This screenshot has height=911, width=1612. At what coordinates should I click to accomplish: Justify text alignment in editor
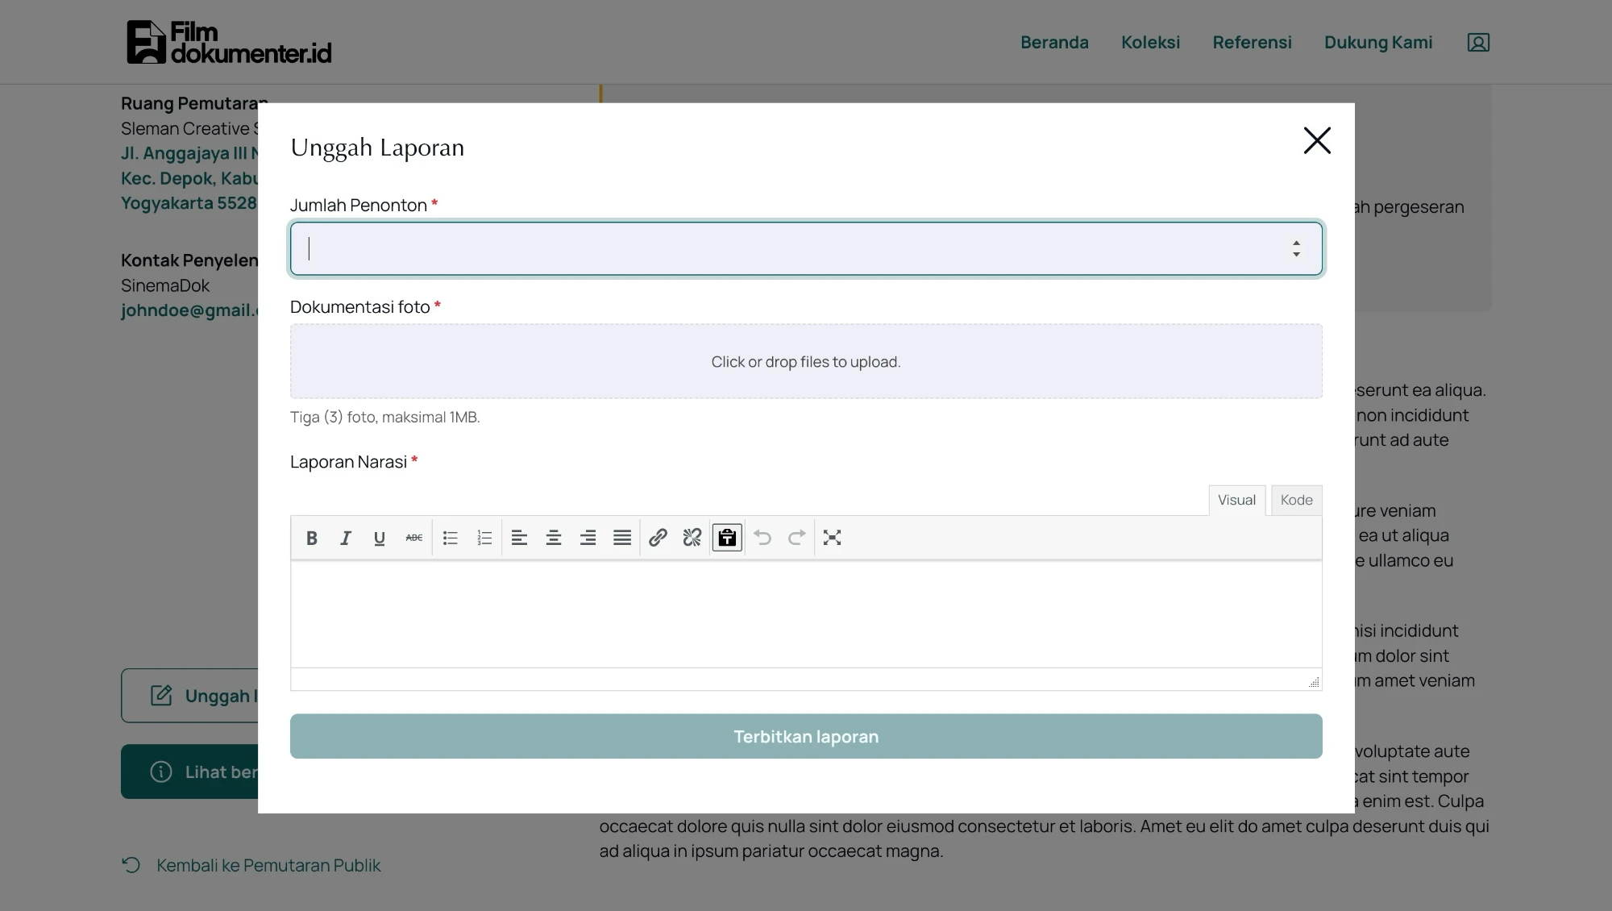(x=622, y=538)
